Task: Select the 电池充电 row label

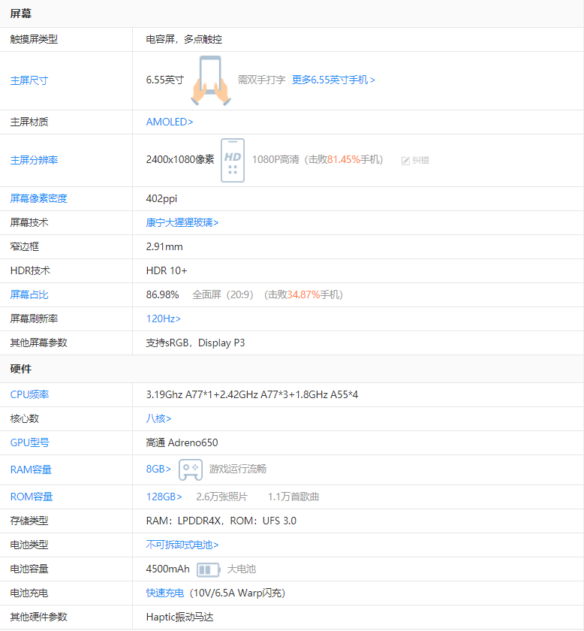Action: click(x=29, y=593)
